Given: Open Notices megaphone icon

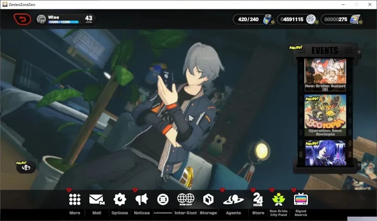Looking at the screenshot, I should click(x=142, y=199).
